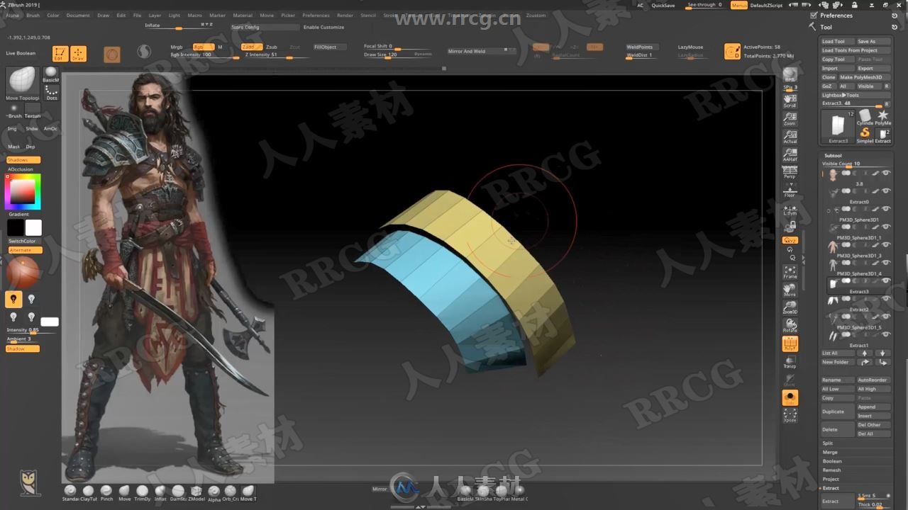Select the Cylinder tool thumbnail
The height and width of the screenshot is (510, 908).
pos(865,117)
